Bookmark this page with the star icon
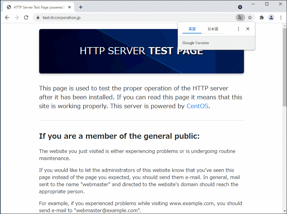The width and height of the screenshot is (287, 214). point(250,17)
